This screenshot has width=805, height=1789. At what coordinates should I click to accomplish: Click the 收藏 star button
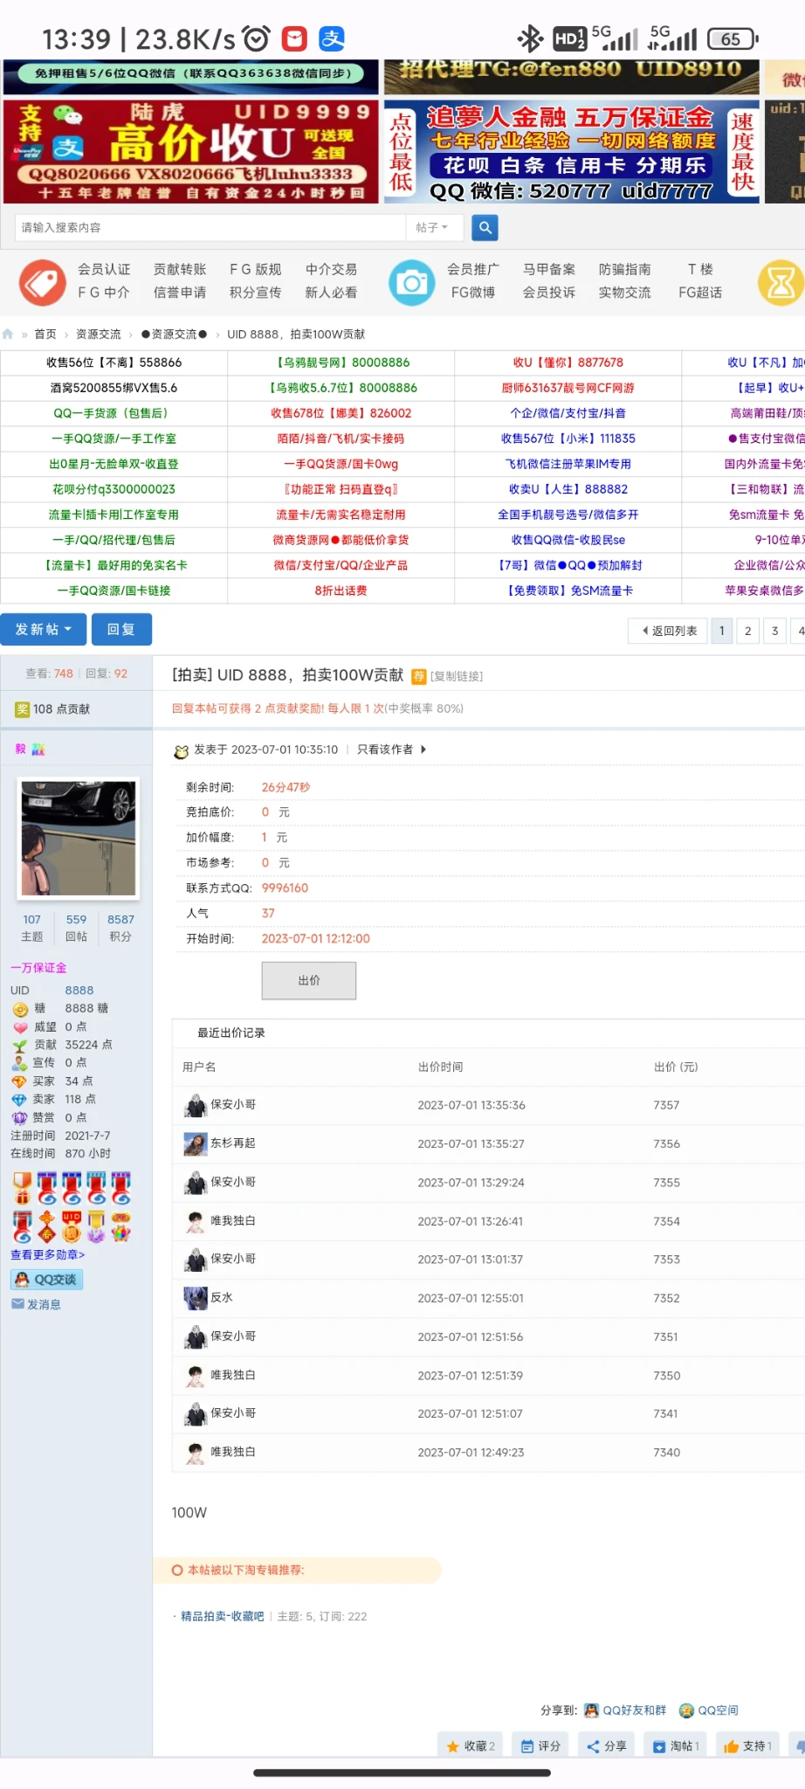471,1746
